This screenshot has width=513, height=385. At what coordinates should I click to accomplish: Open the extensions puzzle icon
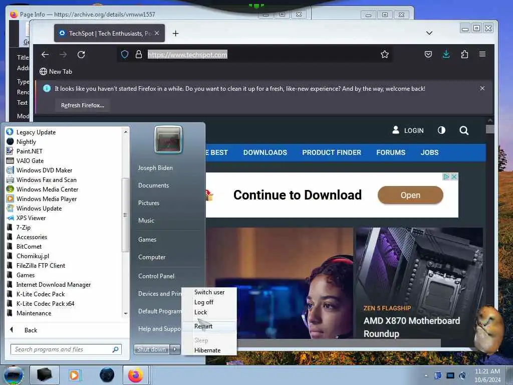click(464, 54)
